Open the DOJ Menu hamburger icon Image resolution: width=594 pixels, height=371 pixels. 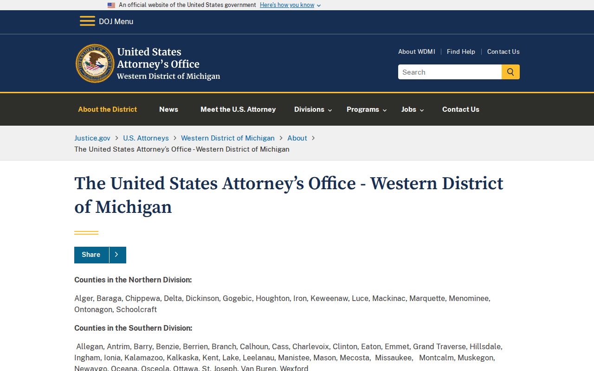[87, 21]
